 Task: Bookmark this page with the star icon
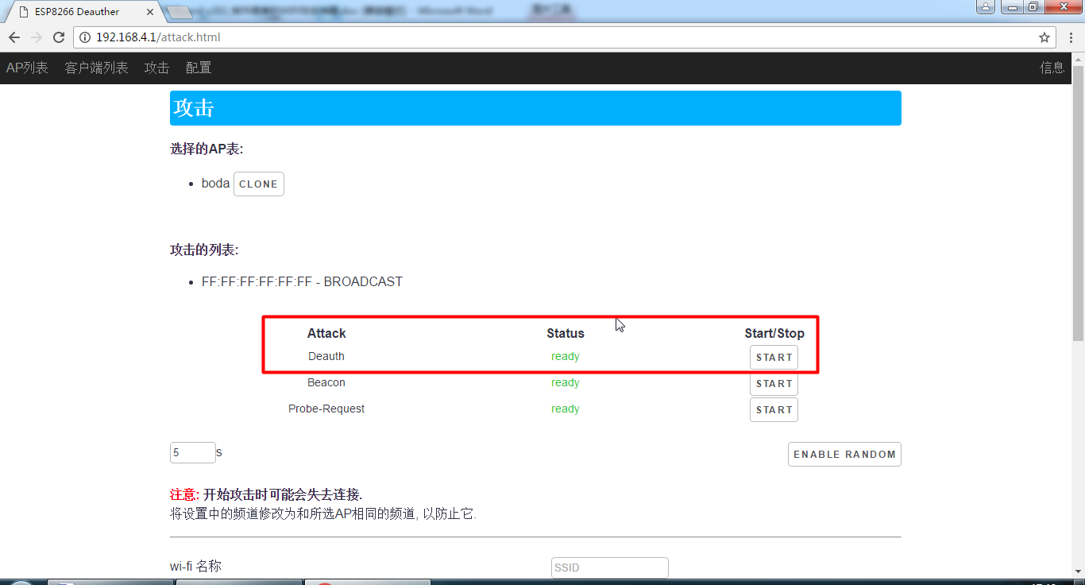[1044, 37]
